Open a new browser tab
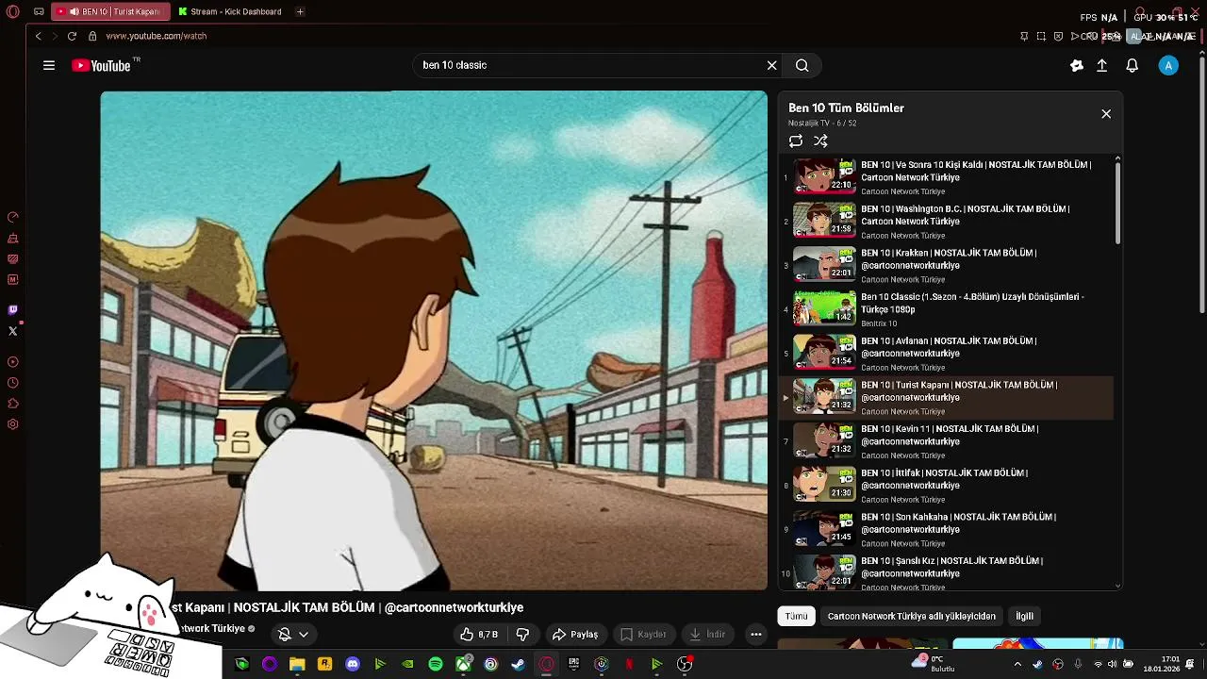Screen dimensions: 1207x679 [300, 11]
